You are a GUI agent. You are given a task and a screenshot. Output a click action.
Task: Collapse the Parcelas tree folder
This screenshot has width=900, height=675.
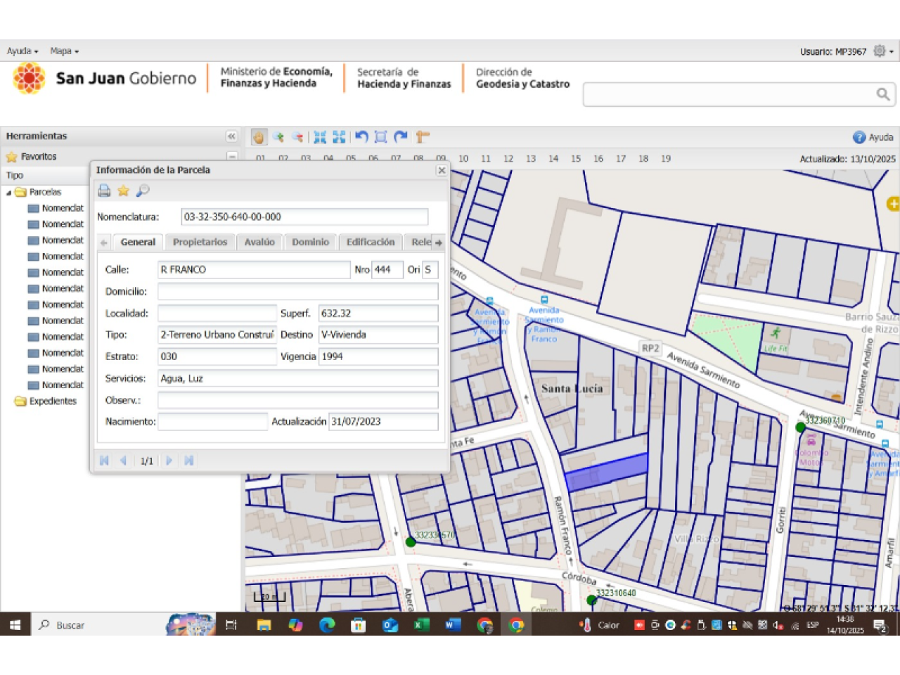click(9, 193)
